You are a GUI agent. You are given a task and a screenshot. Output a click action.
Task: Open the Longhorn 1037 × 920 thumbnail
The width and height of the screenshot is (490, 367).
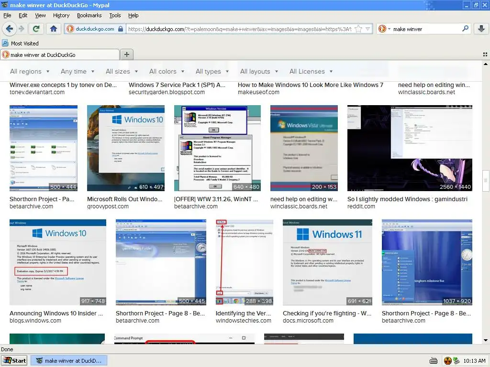click(x=427, y=262)
